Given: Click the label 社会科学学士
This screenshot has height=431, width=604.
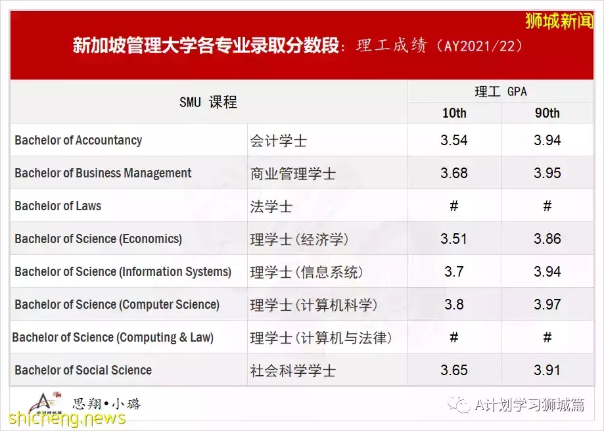Looking at the screenshot, I should [x=292, y=371].
